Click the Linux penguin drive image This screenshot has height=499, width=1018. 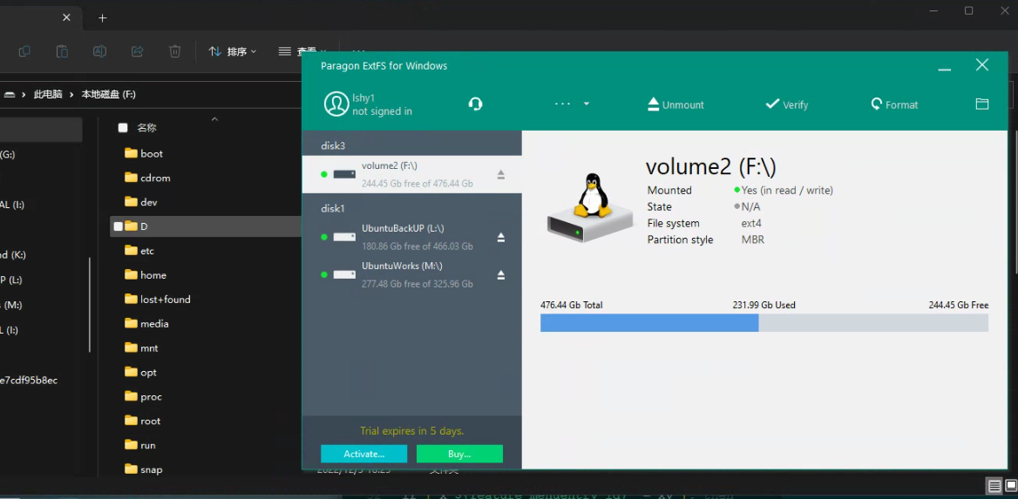(589, 207)
